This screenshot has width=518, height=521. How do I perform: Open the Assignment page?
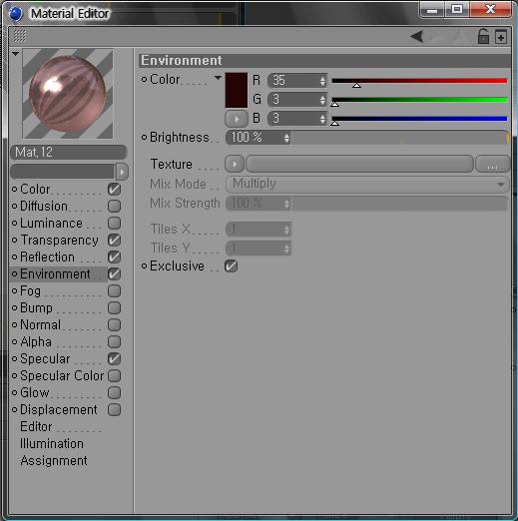tap(54, 461)
